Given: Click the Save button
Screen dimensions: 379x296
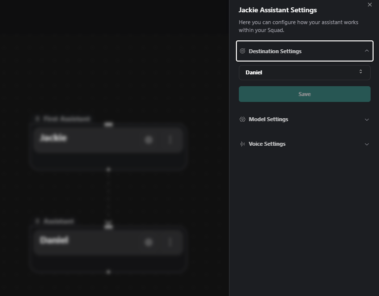Looking at the screenshot, I should click(x=304, y=94).
